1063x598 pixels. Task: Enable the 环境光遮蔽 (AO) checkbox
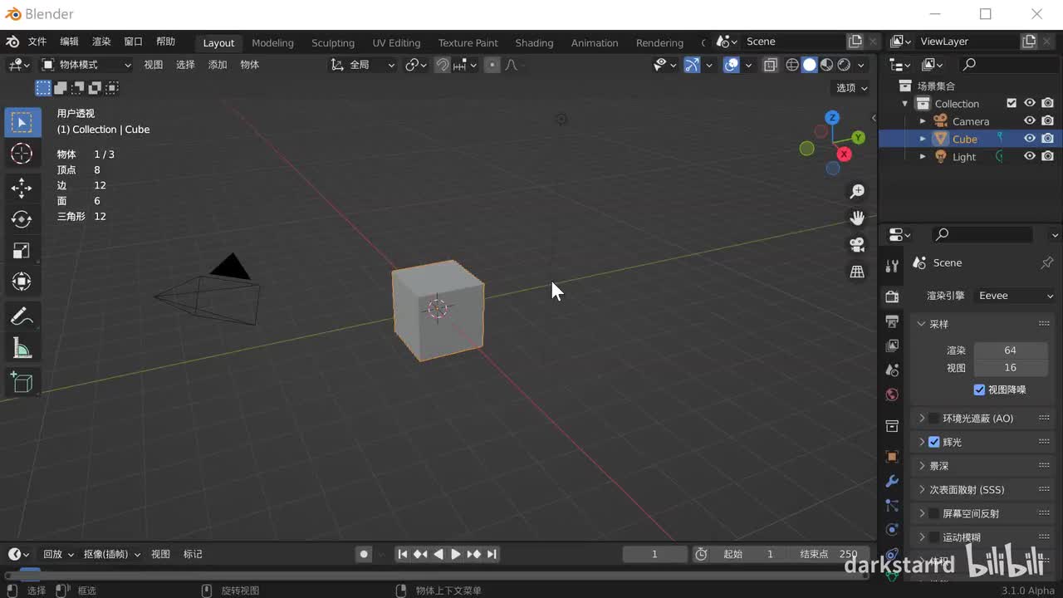[934, 418]
